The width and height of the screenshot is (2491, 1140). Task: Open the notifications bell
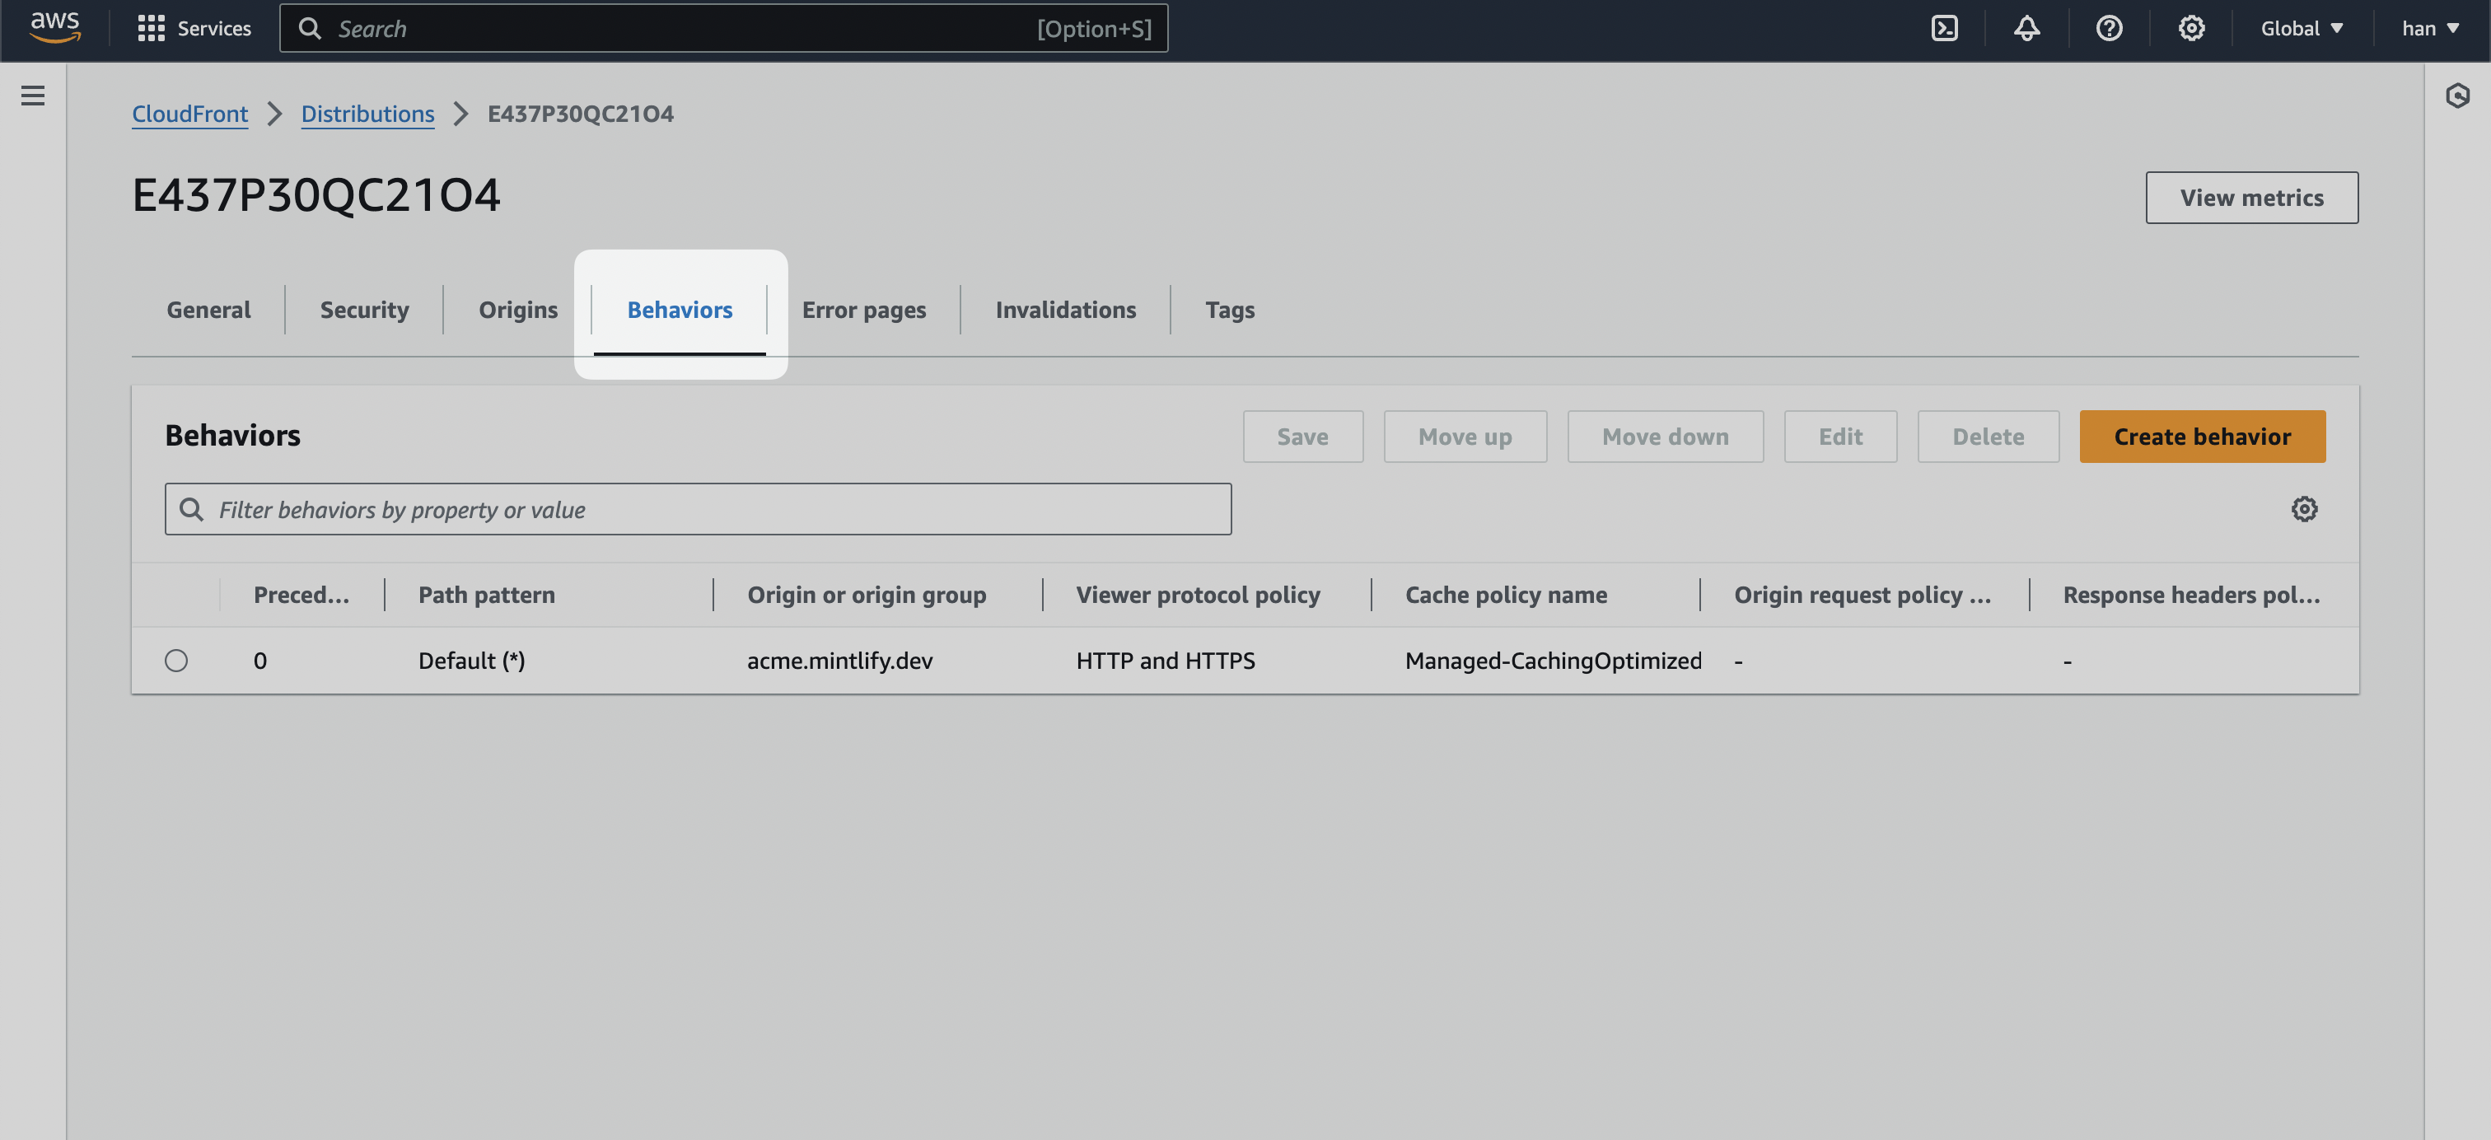pos(2026,28)
